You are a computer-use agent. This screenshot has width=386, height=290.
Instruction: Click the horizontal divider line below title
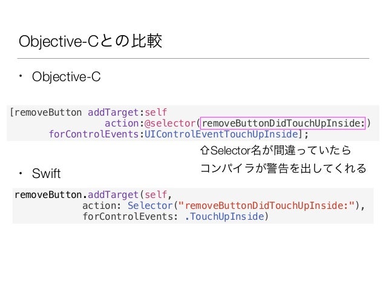[193, 58]
